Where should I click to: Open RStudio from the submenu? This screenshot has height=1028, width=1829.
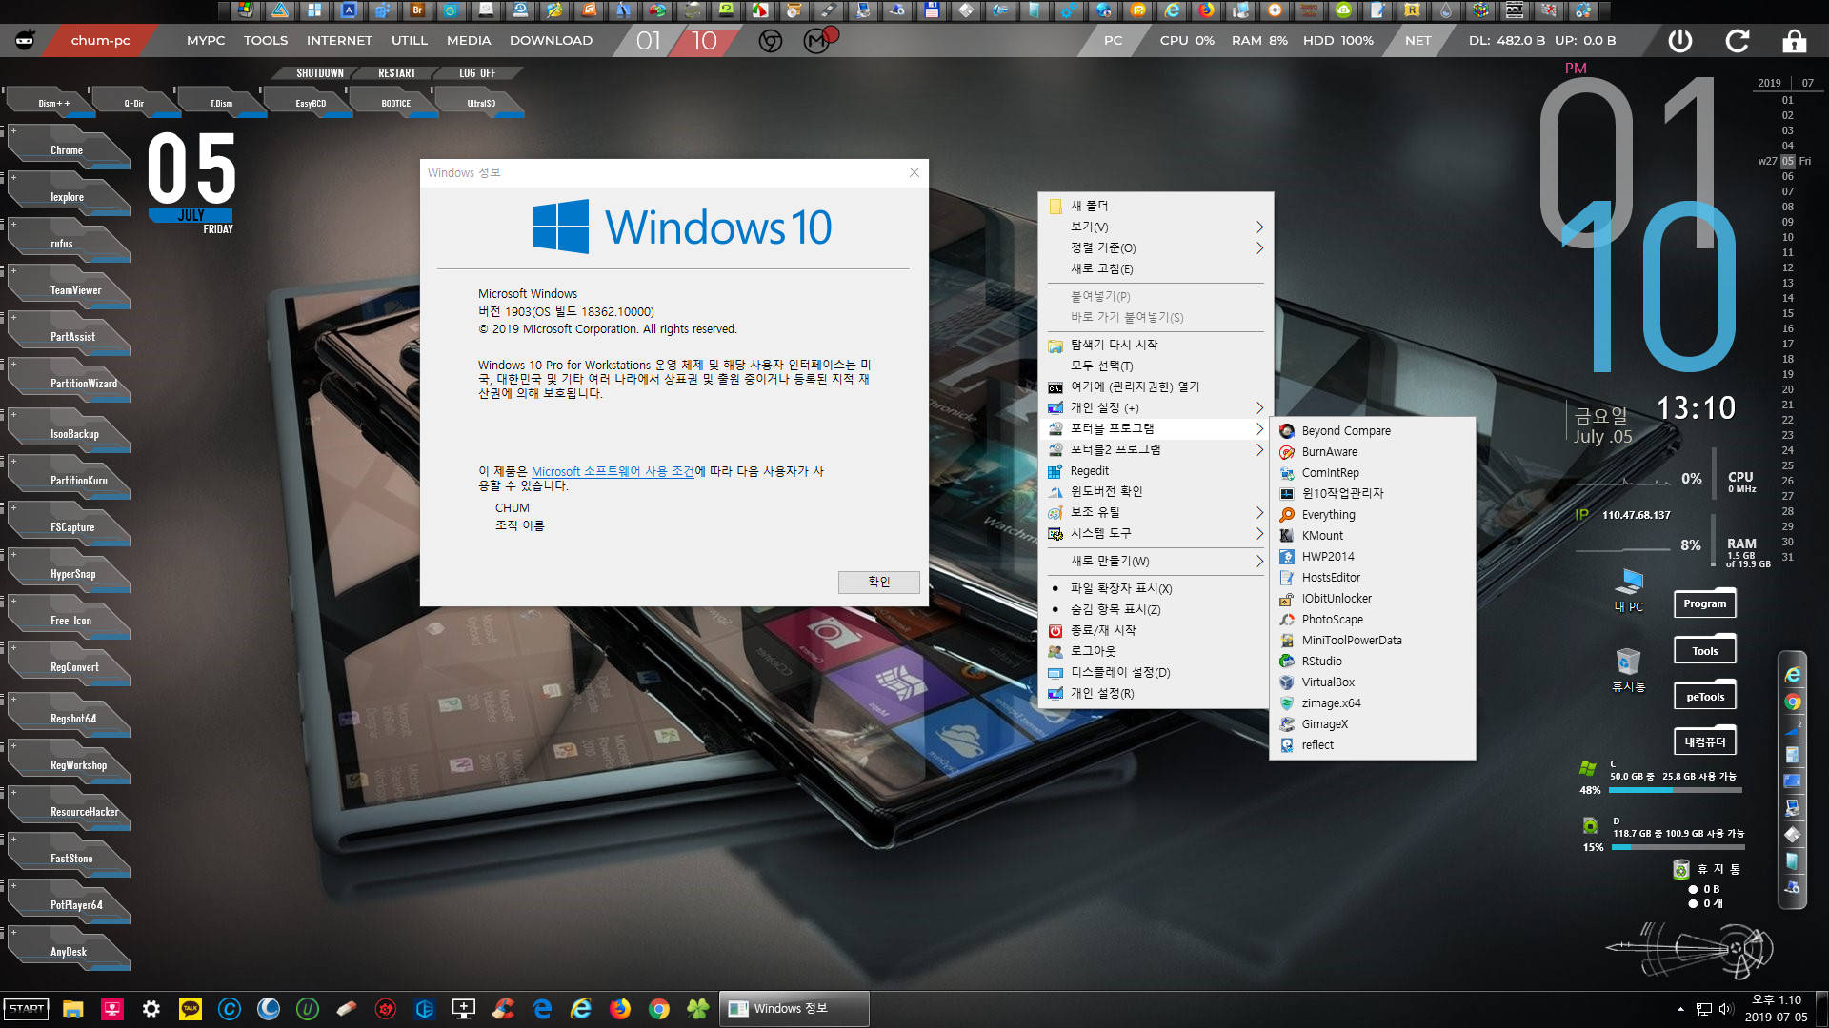[x=1372, y=662]
